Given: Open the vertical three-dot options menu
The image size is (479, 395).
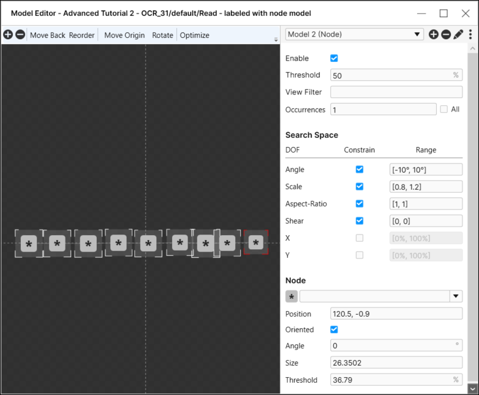Looking at the screenshot, I should coord(470,34).
